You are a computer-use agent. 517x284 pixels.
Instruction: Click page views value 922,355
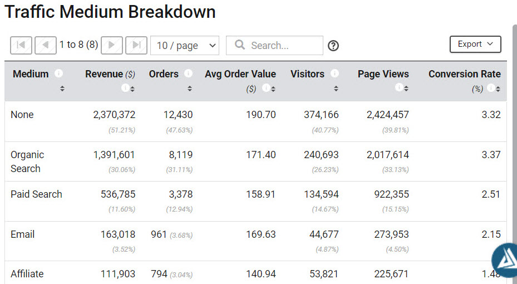pyautogui.click(x=391, y=194)
